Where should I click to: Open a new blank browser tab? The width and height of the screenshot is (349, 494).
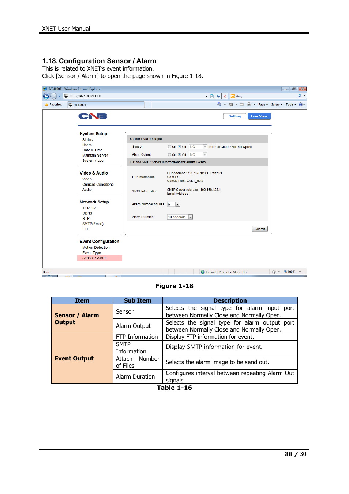click(148, 105)
